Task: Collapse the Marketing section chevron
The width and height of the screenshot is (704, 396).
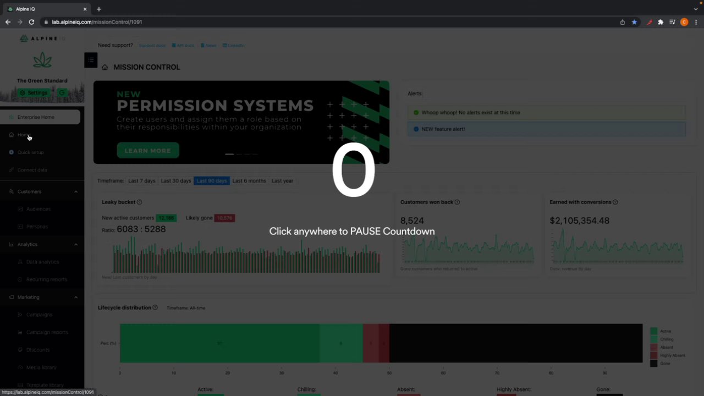Action: (76, 297)
